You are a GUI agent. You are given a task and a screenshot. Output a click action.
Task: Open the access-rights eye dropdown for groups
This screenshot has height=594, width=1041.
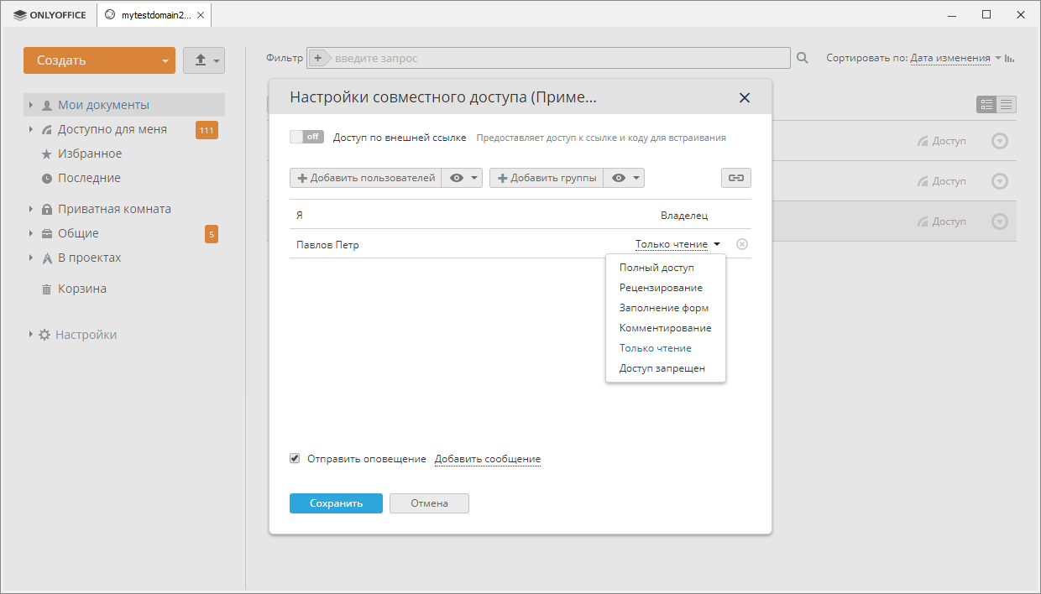pyautogui.click(x=624, y=178)
